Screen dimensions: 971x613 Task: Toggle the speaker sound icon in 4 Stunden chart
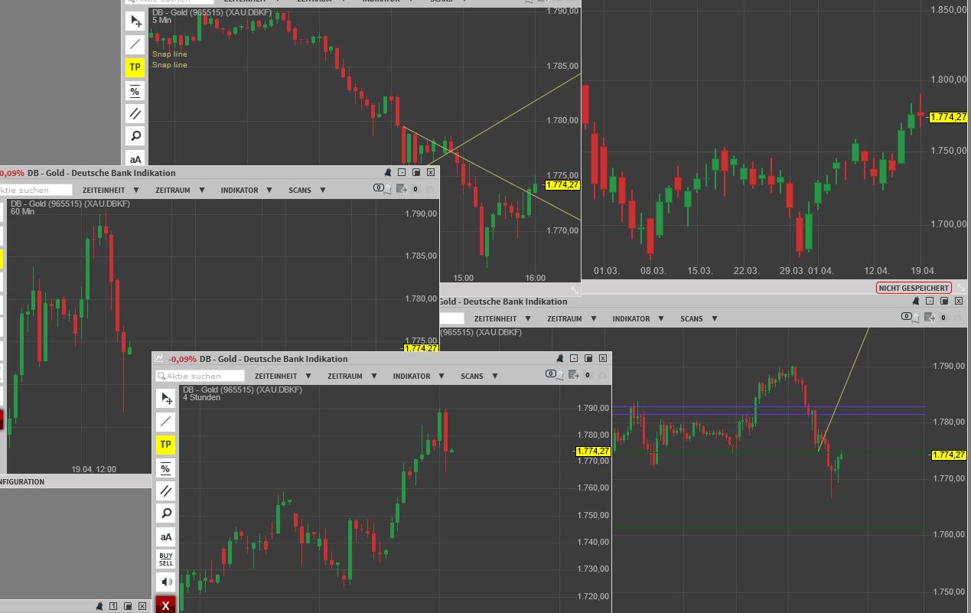(166, 582)
